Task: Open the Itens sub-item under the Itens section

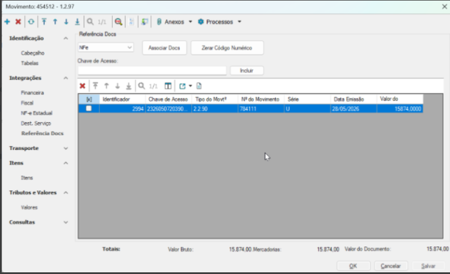Action: (27, 178)
